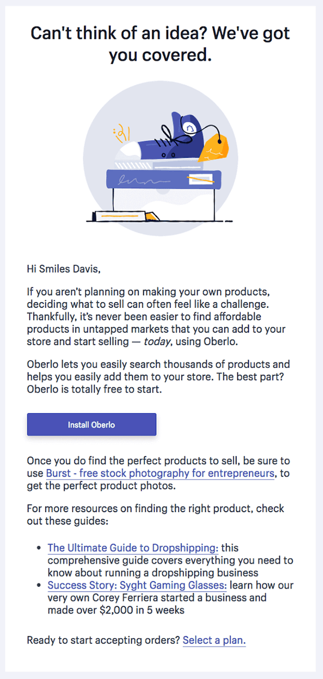Viewport: 323px width, 679px height.
Task: Click the Install Oberlo button
Action: tap(92, 424)
